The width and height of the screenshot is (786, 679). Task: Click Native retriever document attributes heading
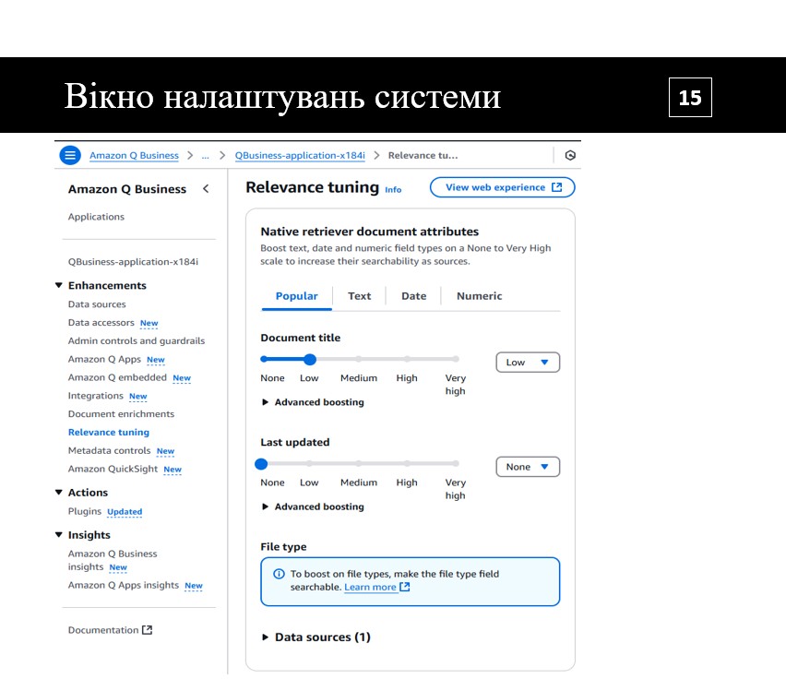pyautogui.click(x=369, y=232)
